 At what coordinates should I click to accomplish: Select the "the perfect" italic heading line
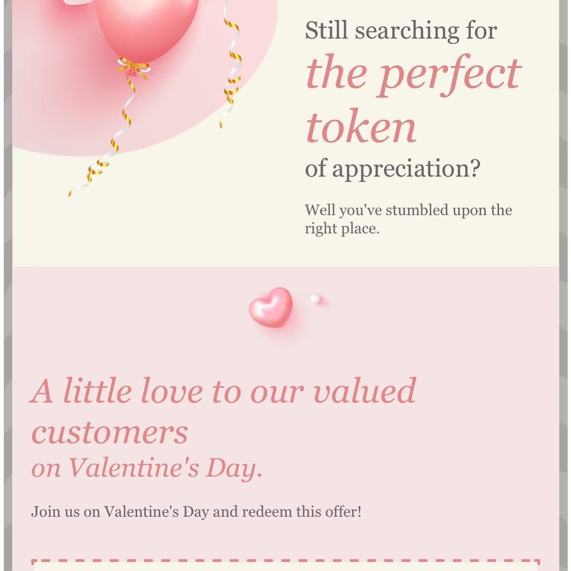[x=413, y=74]
